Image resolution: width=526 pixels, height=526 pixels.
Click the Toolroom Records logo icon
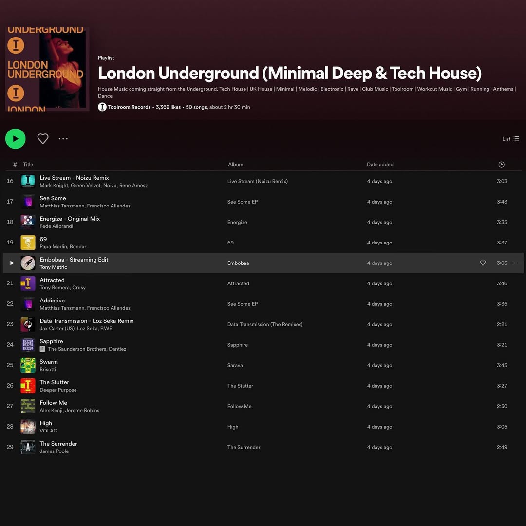102,107
